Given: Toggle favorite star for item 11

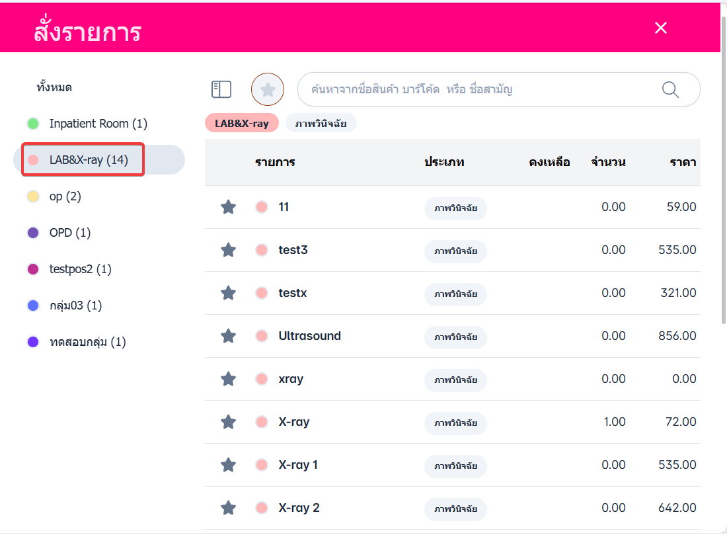Looking at the screenshot, I should click(228, 207).
